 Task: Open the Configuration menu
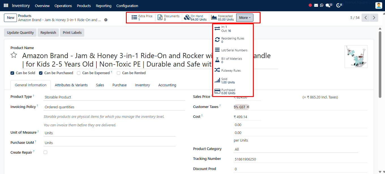(127, 6)
